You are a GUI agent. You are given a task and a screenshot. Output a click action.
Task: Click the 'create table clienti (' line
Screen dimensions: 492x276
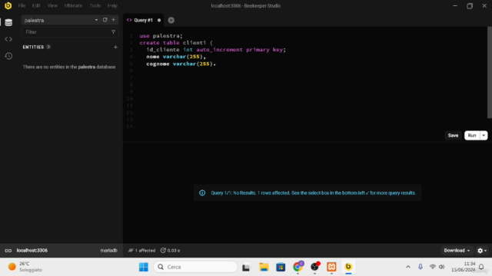pyautogui.click(x=176, y=43)
